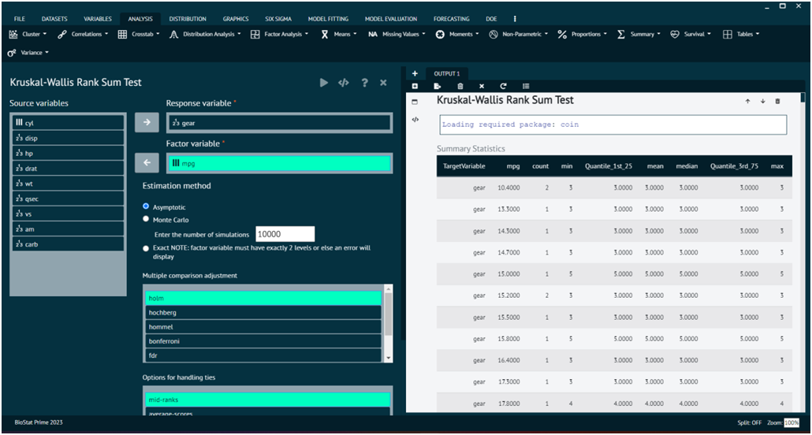Open the output list view icon

[x=526, y=87]
